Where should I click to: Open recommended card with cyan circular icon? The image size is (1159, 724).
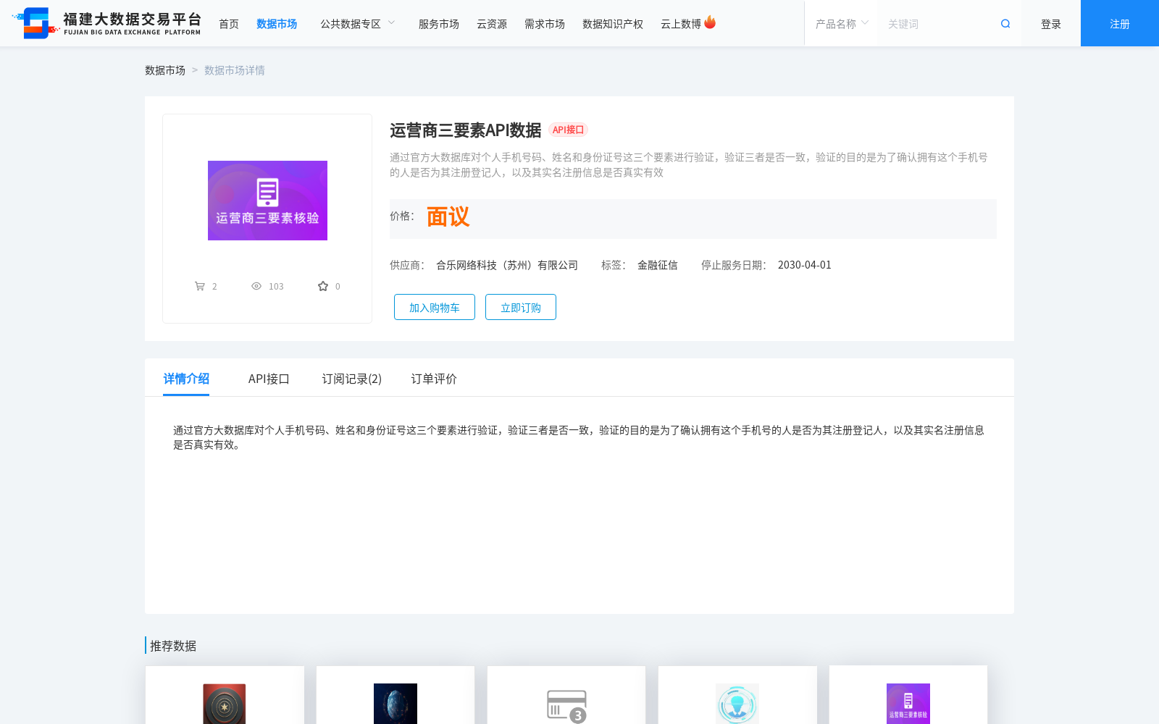click(737, 695)
